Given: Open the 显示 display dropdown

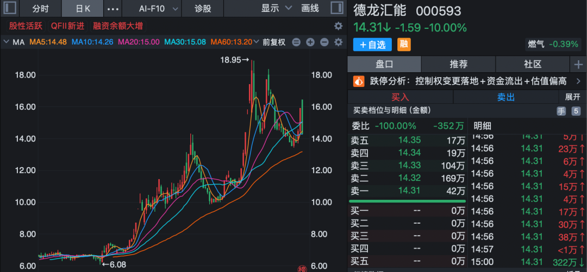Looking at the screenshot, I should (x=276, y=9).
